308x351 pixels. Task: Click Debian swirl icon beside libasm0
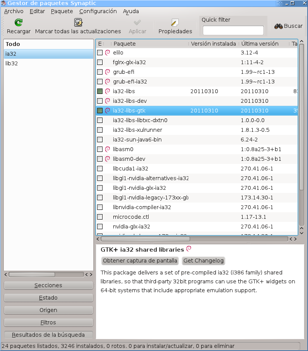click(108, 149)
